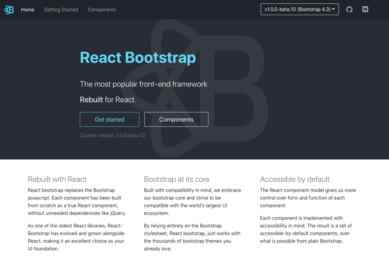Click the Accessible by default heading
Viewport: 389px width, 267px height.
[295, 179]
